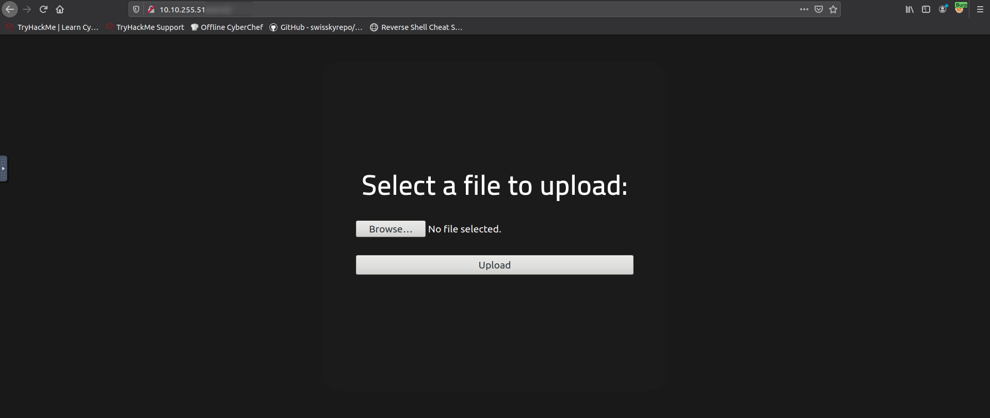Open the hamburger application menu
This screenshot has width=990, height=418.
tap(980, 9)
